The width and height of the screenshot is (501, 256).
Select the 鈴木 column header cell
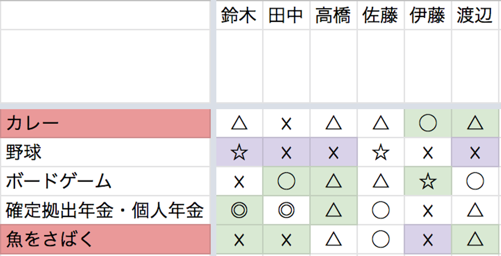click(239, 16)
